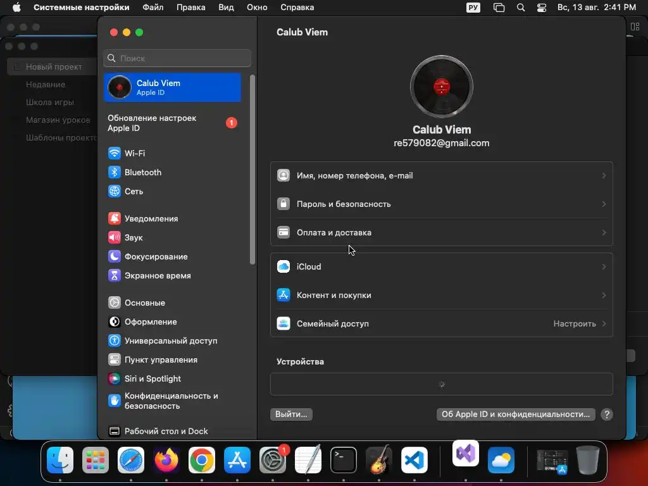Open the Вид menu

[226, 8]
